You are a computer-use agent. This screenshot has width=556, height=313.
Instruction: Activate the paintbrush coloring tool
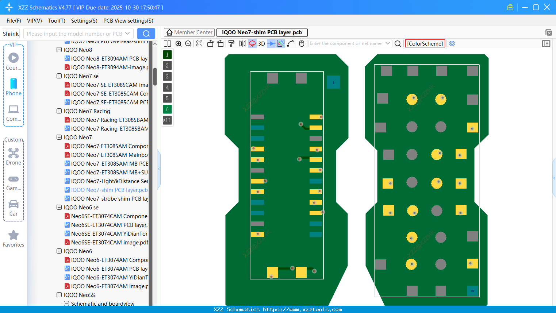(x=231, y=43)
